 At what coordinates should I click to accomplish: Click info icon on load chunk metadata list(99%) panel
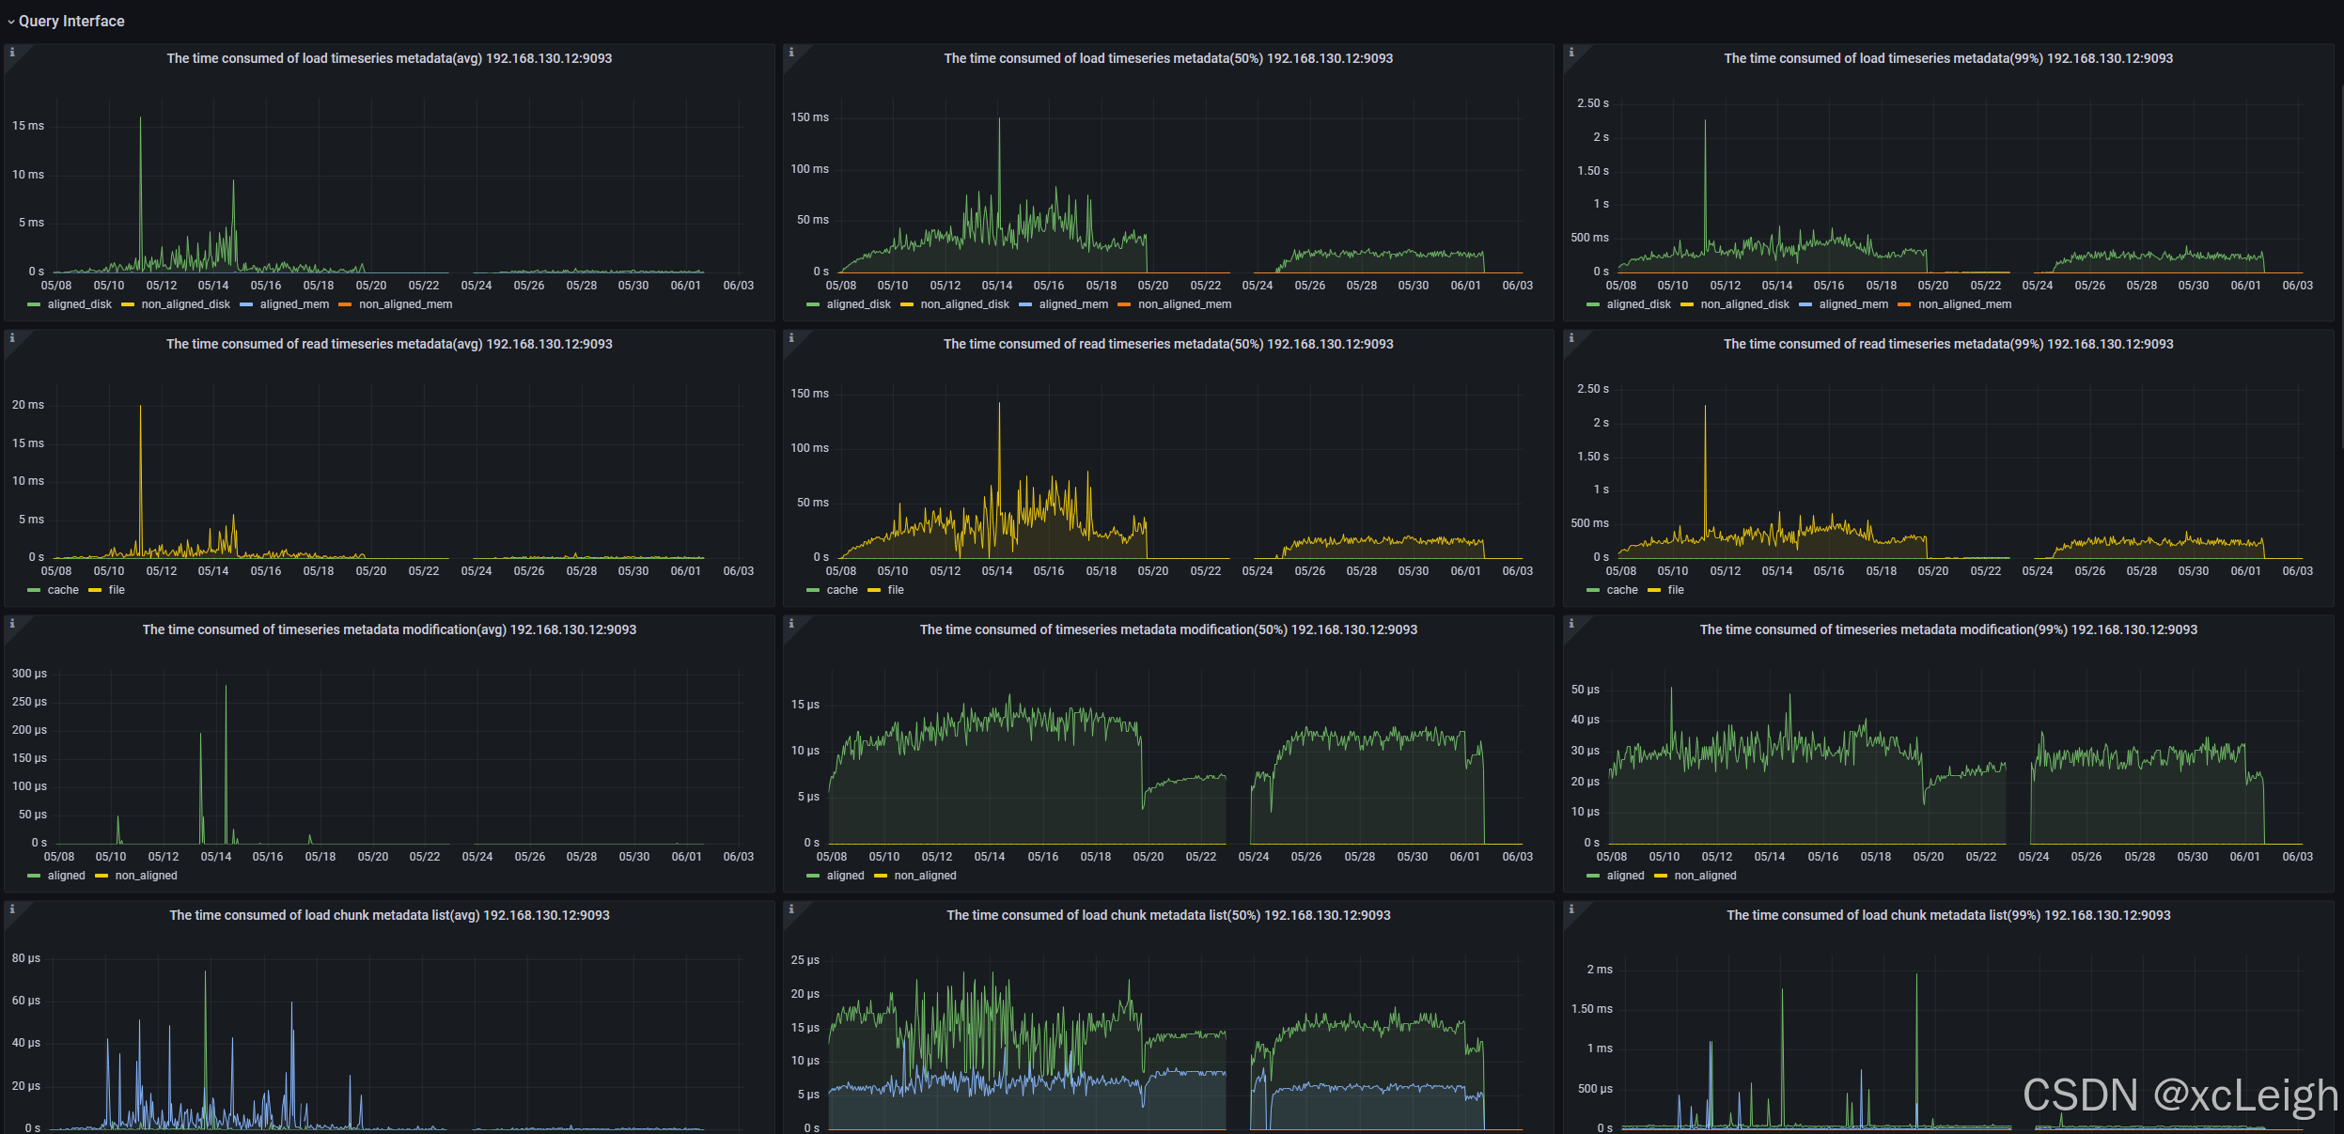(x=1571, y=909)
